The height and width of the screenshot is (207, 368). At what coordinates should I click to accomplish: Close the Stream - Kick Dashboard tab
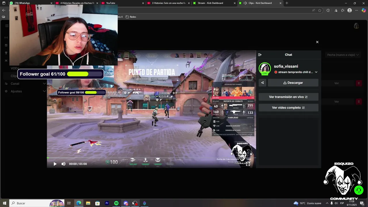tap(235, 3)
